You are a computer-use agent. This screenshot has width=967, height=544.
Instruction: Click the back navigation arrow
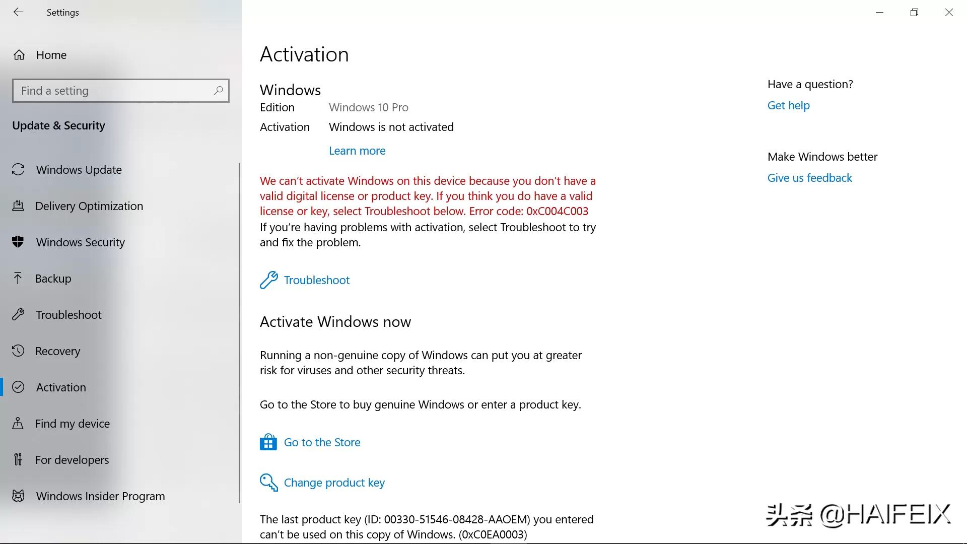[x=18, y=12]
